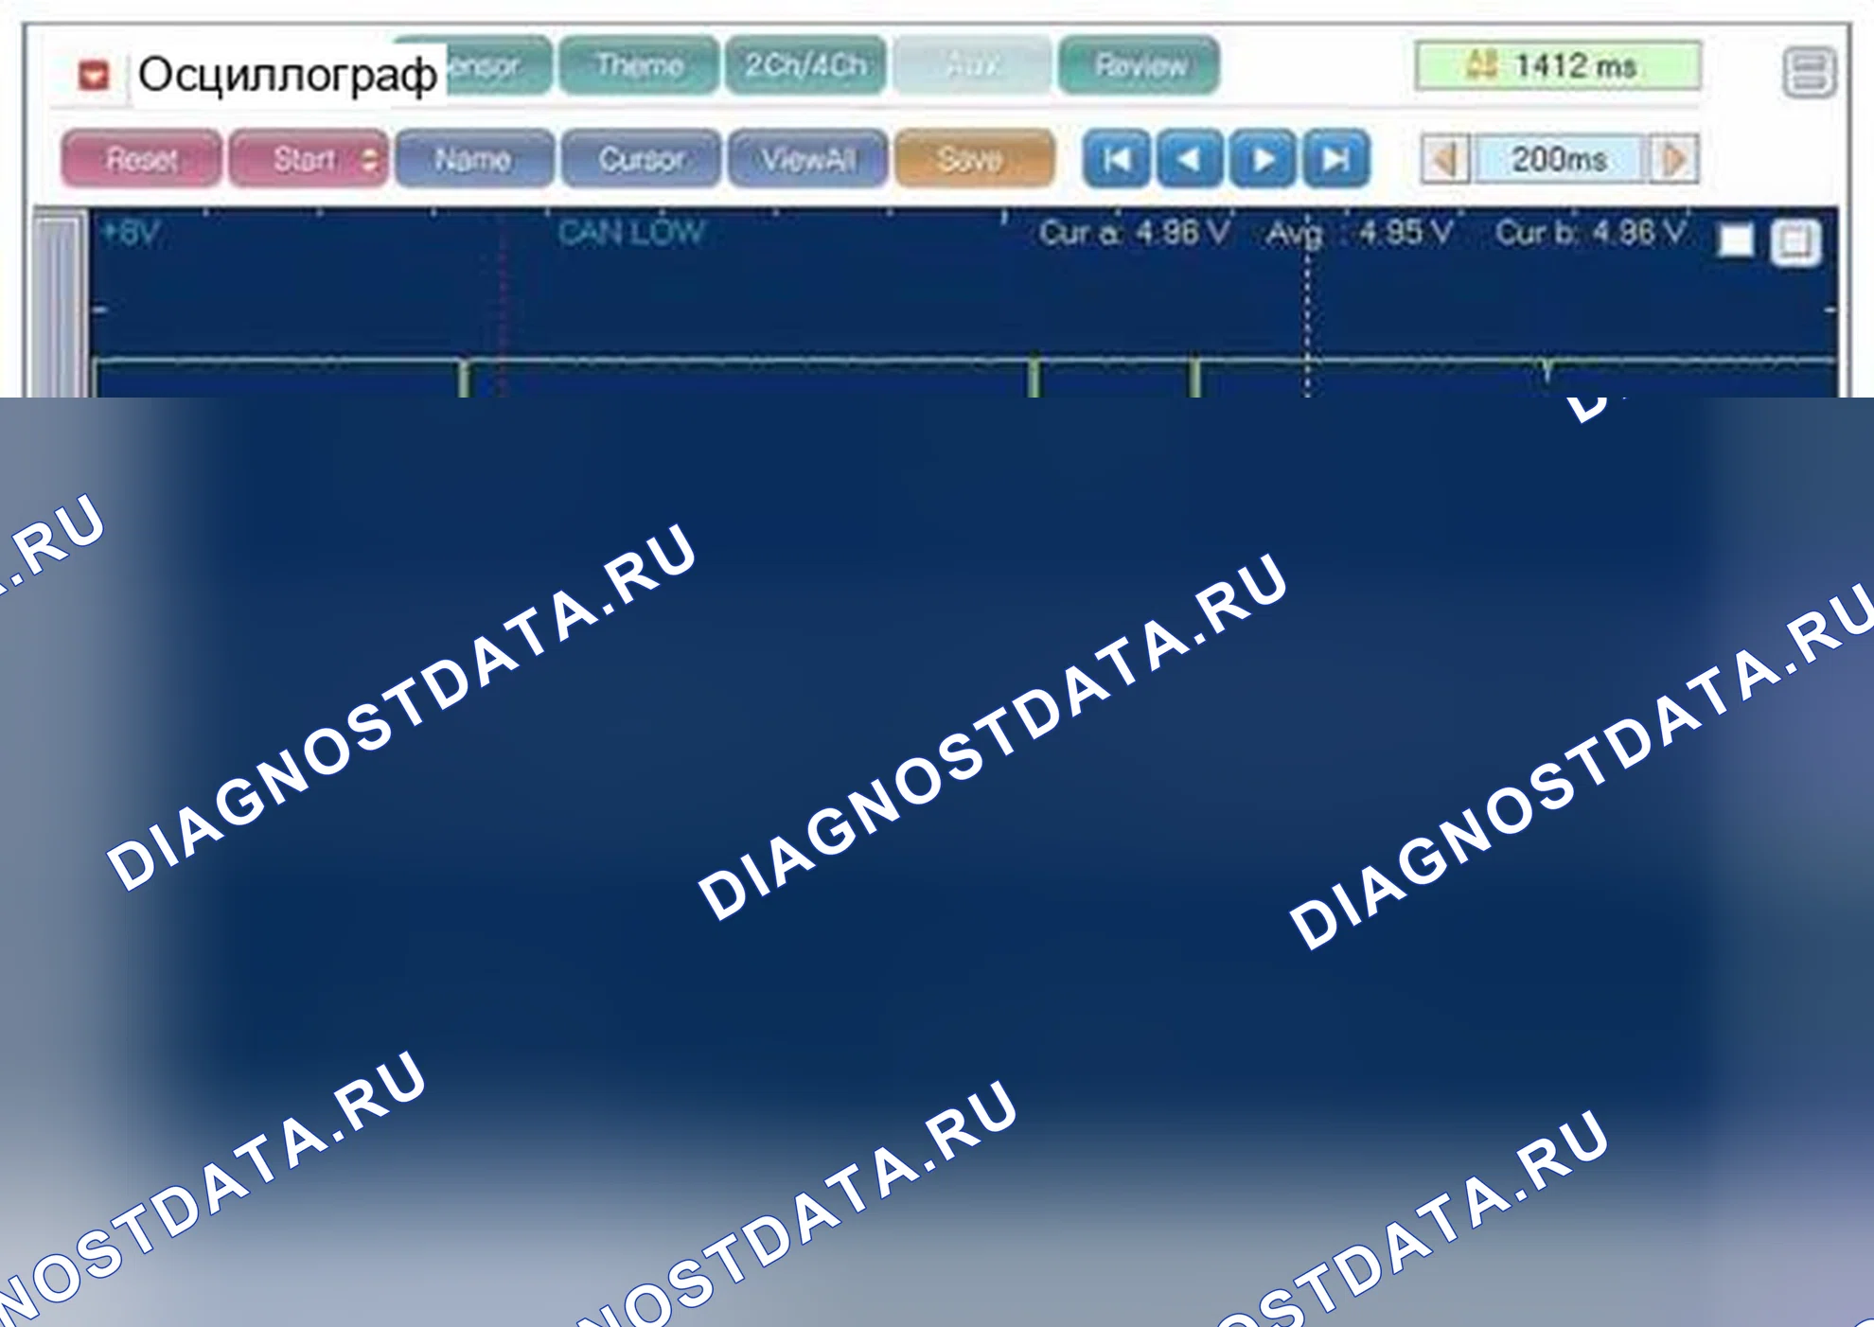Image resolution: width=1874 pixels, height=1327 pixels.
Task: Open the Review tab
Action: point(1139,65)
